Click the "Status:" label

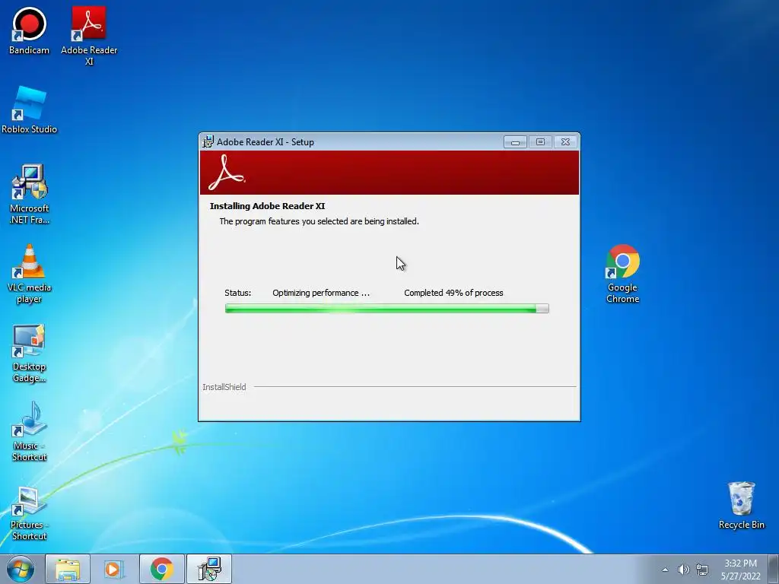pos(237,293)
